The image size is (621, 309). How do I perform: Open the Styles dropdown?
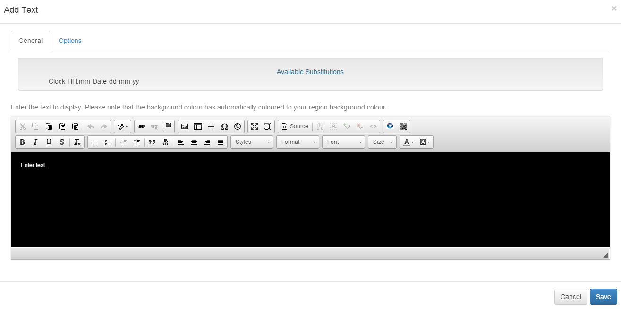pyautogui.click(x=252, y=142)
